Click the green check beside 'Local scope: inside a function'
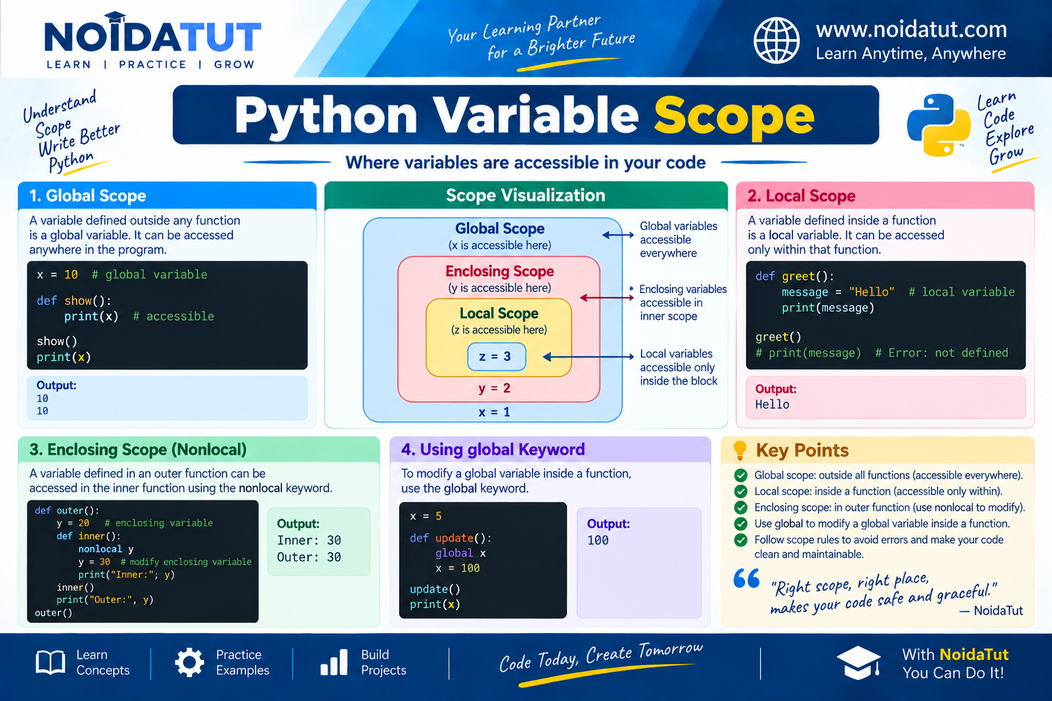1052x701 pixels. coord(740,492)
